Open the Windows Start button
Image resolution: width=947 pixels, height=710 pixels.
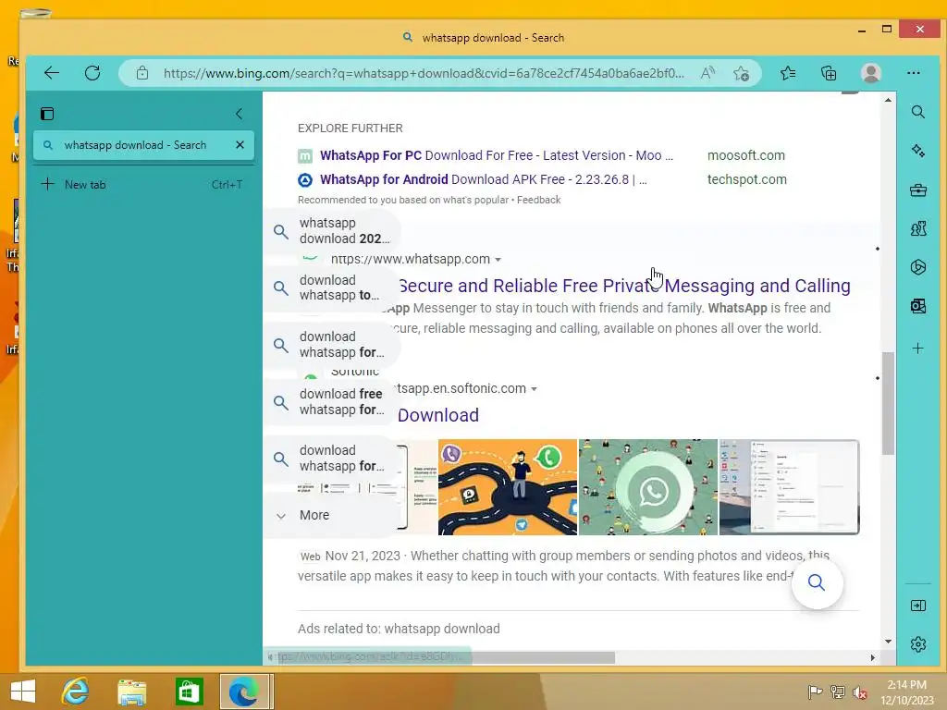click(x=23, y=692)
